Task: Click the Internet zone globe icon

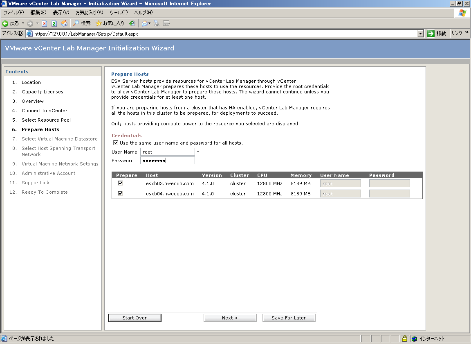Action: (x=415, y=339)
